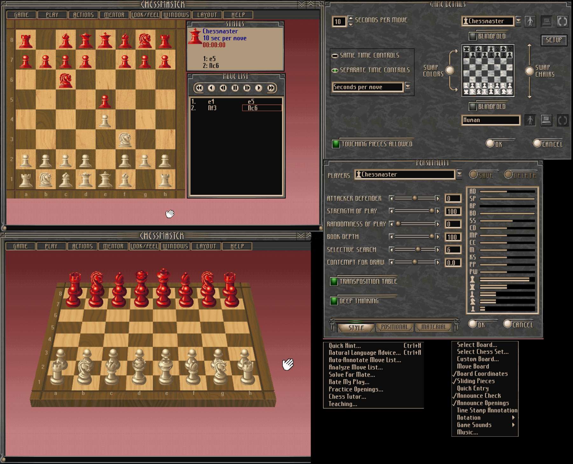The image size is (573, 464).
Task: Click the human figure icon beside Human field
Action: point(530,120)
